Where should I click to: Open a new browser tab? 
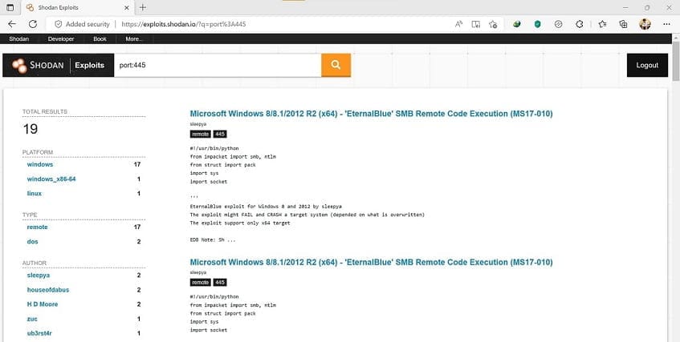pyautogui.click(x=142, y=7)
